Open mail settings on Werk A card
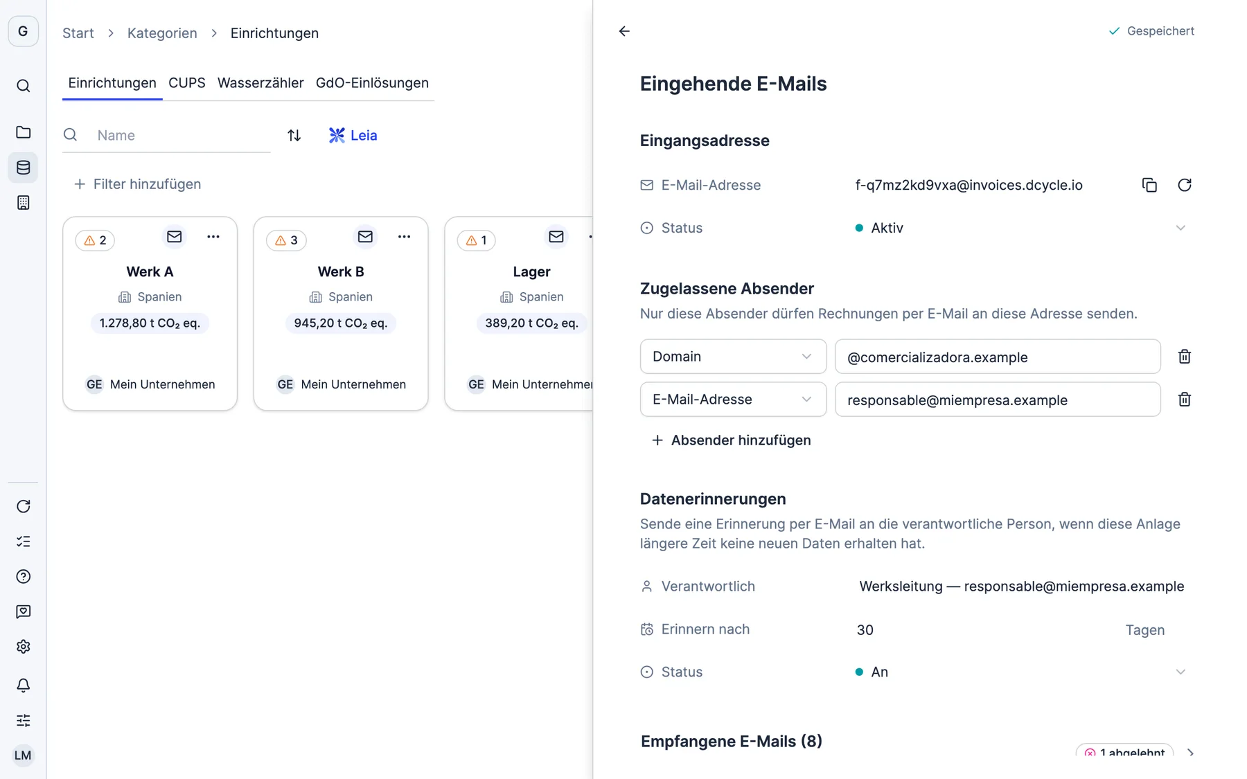Image resolution: width=1247 pixels, height=779 pixels. pos(174,237)
